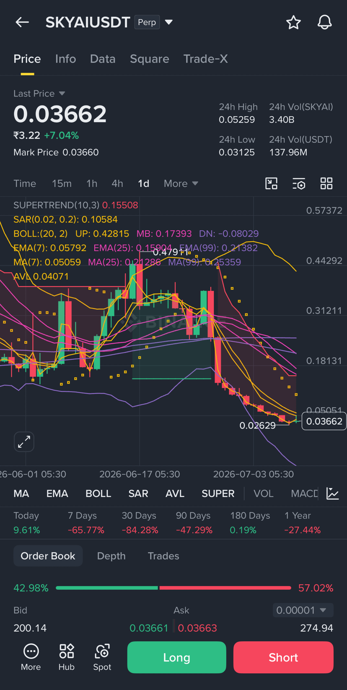
Task: Toggle the BOLL indicator
Action: (98, 494)
